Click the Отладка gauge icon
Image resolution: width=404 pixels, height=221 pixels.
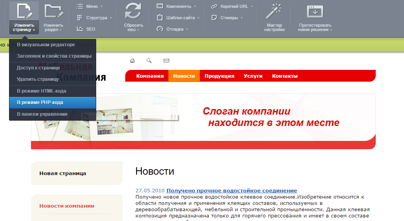coord(160,29)
